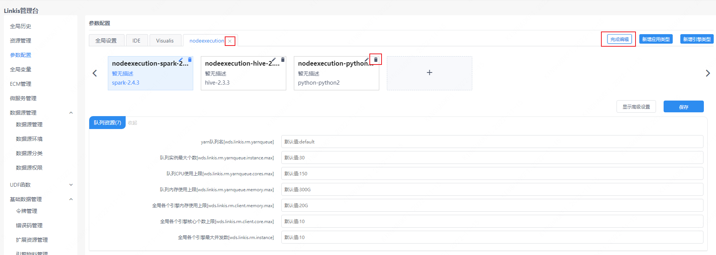
Task: Delete the nodeexecution-hive engine card
Action: click(283, 60)
